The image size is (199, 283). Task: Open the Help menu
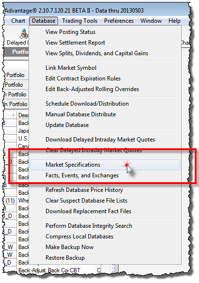(x=174, y=21)
